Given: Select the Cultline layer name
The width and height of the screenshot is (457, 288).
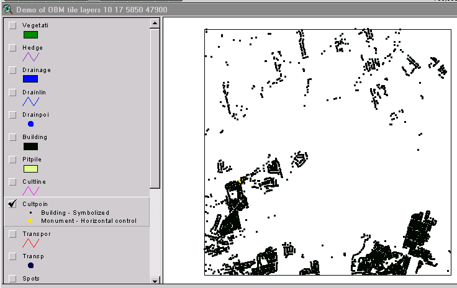Looking at the screenshot, I should click(x=34, y=182).
